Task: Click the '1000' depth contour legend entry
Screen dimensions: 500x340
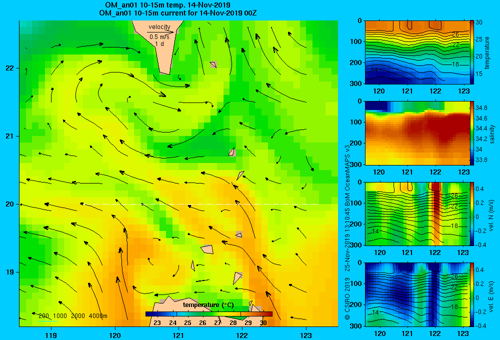Action: pos(60,316)
